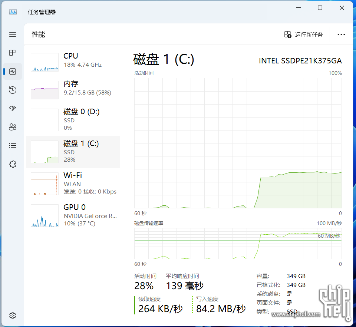The image size is (356, 327).
Task: Select the 内存 memory entry
Action: tap(73, 90)
